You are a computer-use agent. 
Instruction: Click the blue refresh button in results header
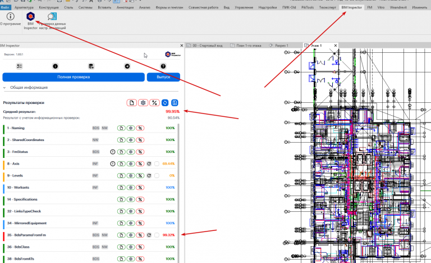pos(165,103)
